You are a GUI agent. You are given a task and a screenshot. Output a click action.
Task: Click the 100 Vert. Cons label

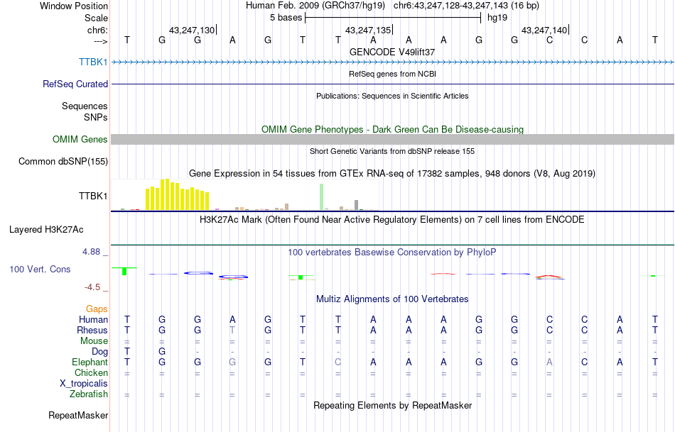(40, 269)
